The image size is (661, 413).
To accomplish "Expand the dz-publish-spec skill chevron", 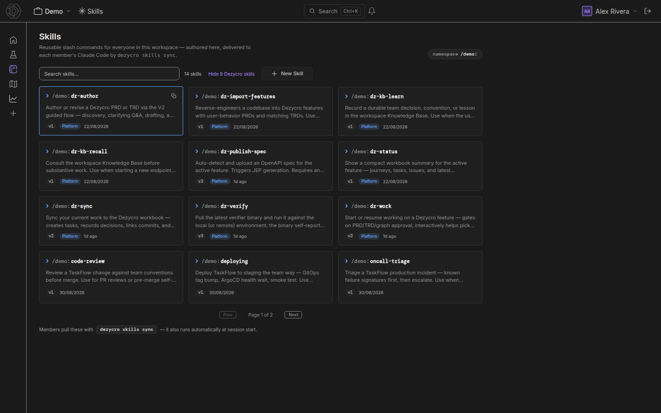I will (197, 151).
